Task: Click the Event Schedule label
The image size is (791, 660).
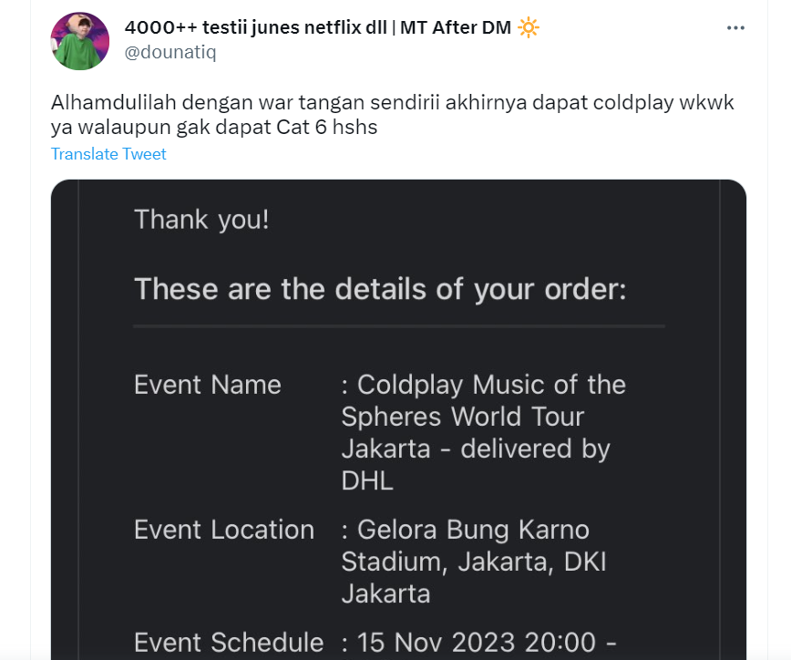Action: (x=229, y=643)
